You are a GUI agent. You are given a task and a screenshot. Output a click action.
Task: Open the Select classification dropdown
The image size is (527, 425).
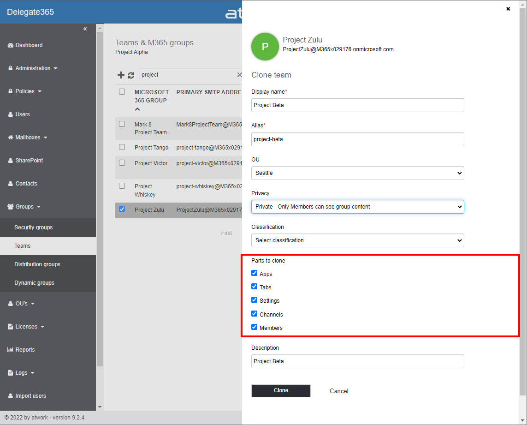[357, 240]
